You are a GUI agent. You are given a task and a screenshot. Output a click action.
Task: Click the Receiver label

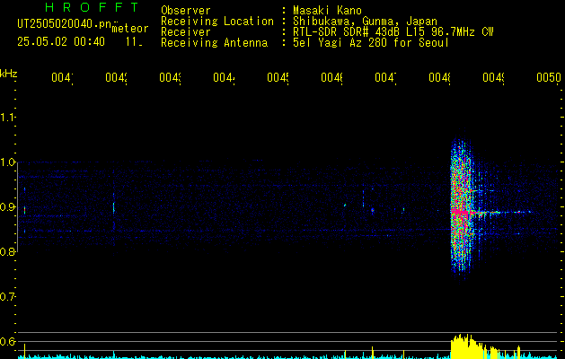coord(186,32)
